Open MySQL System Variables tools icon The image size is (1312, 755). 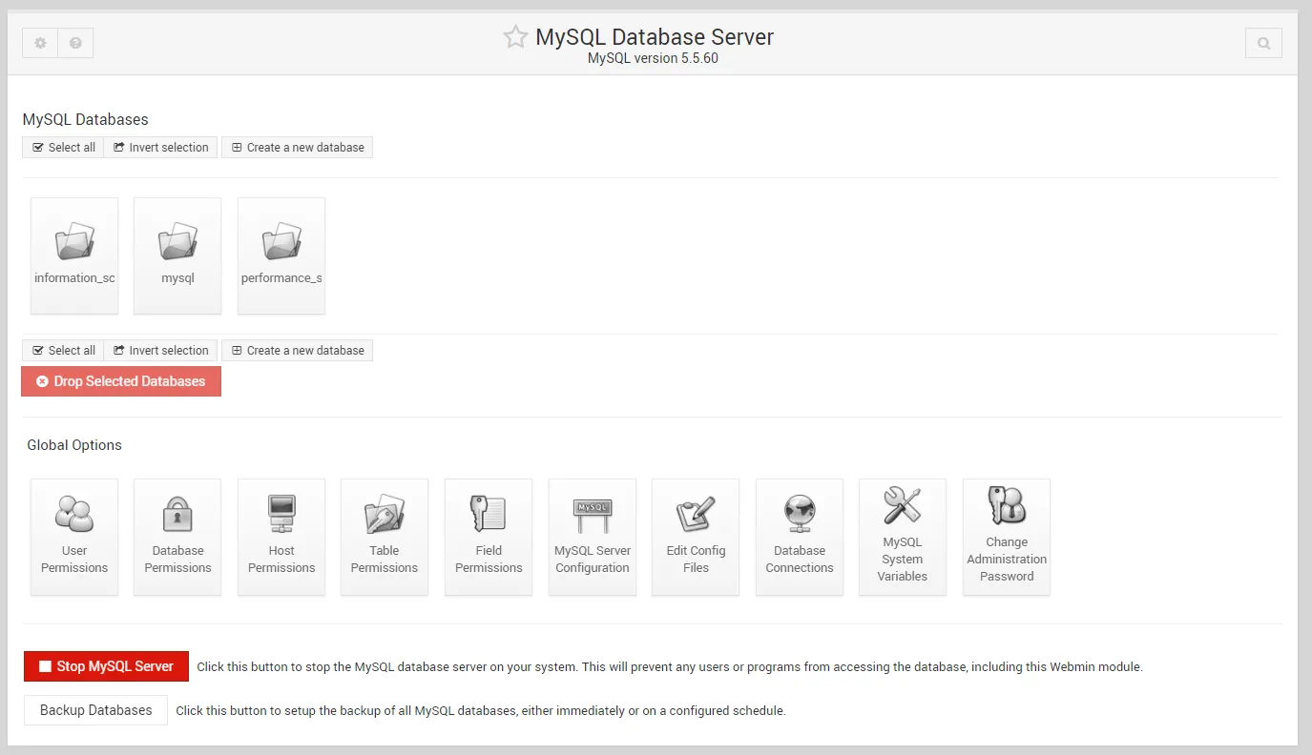(903, 506)
